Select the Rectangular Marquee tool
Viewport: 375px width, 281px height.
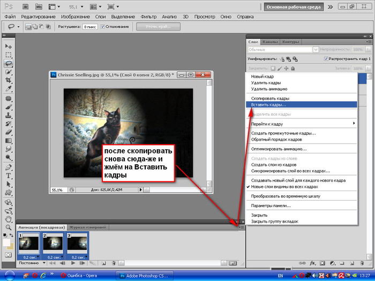pos(9,55)
